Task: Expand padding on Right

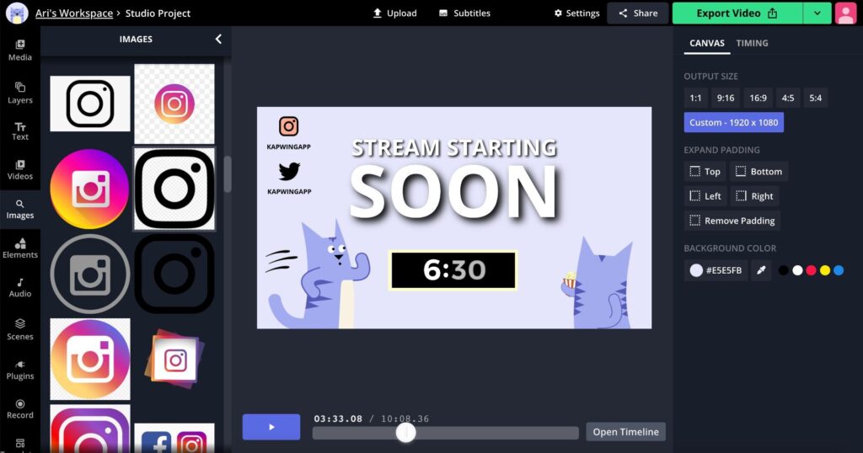Action: (x=754, y=196)
